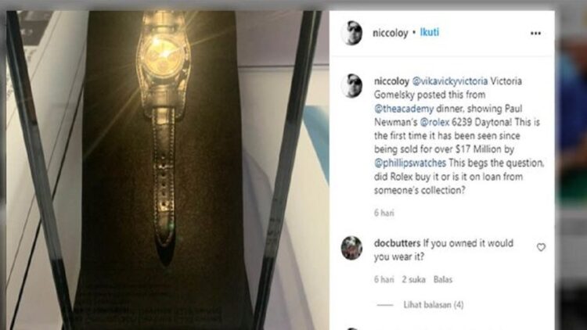Click niccoloy username in post header
Image resolution: width=587 pixels, height=330 pixels.
click(x=390, y=34)
